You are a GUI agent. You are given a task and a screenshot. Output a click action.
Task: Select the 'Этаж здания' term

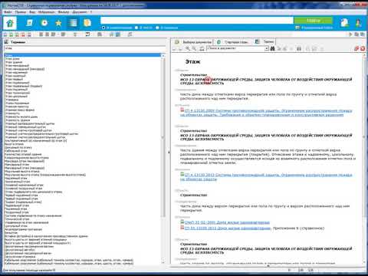click(x=14, y=62)
